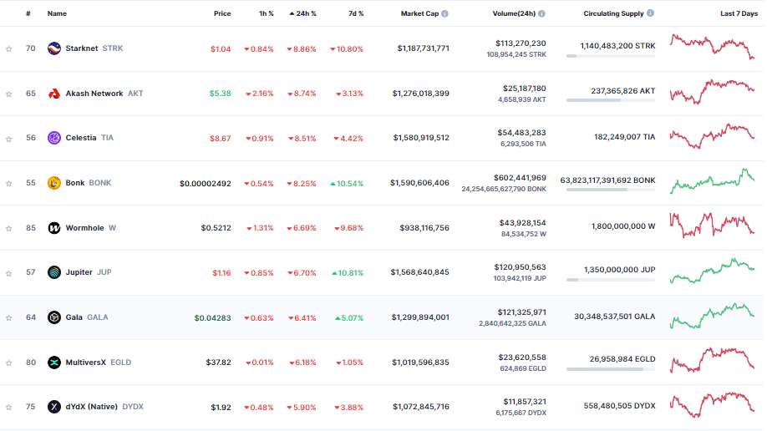
Task: Click Akash Network circulating supply bar
Action: (611, 100)
